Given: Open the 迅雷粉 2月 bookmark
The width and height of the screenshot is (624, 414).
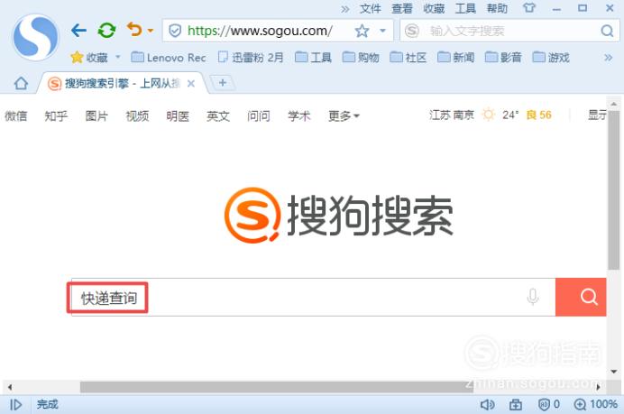Looking at the screenshot, I should (251, 58).
